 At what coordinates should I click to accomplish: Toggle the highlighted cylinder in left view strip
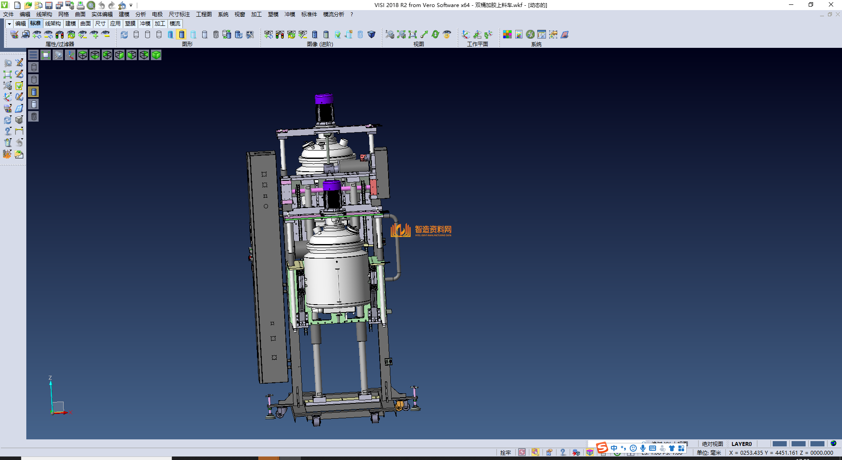[x=34, y=92]
